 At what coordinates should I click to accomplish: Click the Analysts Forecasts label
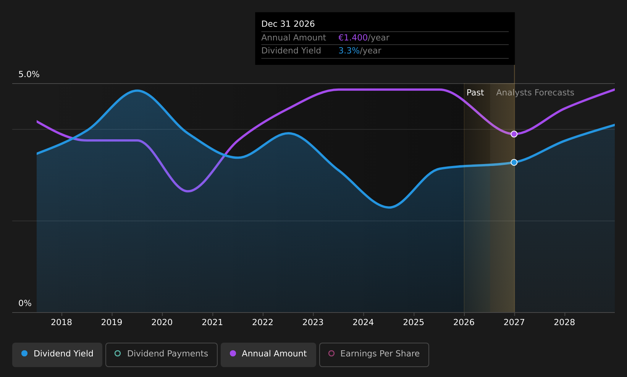[x=535, y=93]
